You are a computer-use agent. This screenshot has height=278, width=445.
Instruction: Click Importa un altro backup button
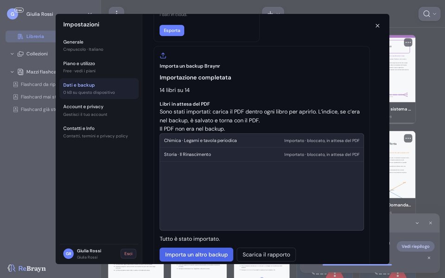[197, 254]
